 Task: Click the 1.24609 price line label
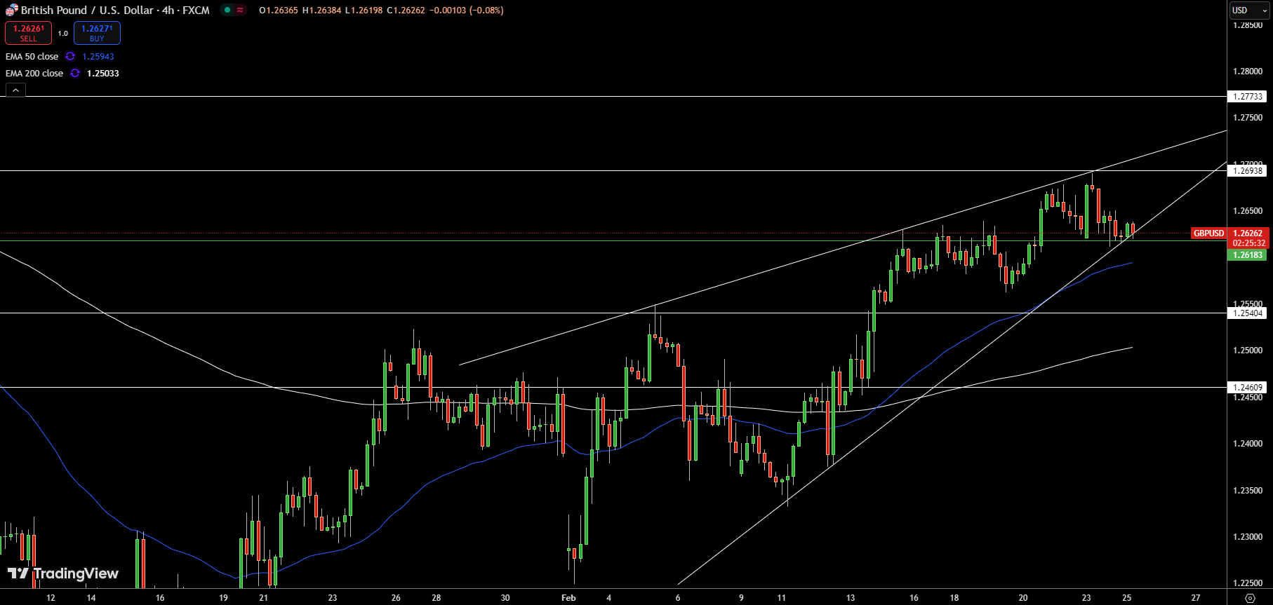[1248, 388]
